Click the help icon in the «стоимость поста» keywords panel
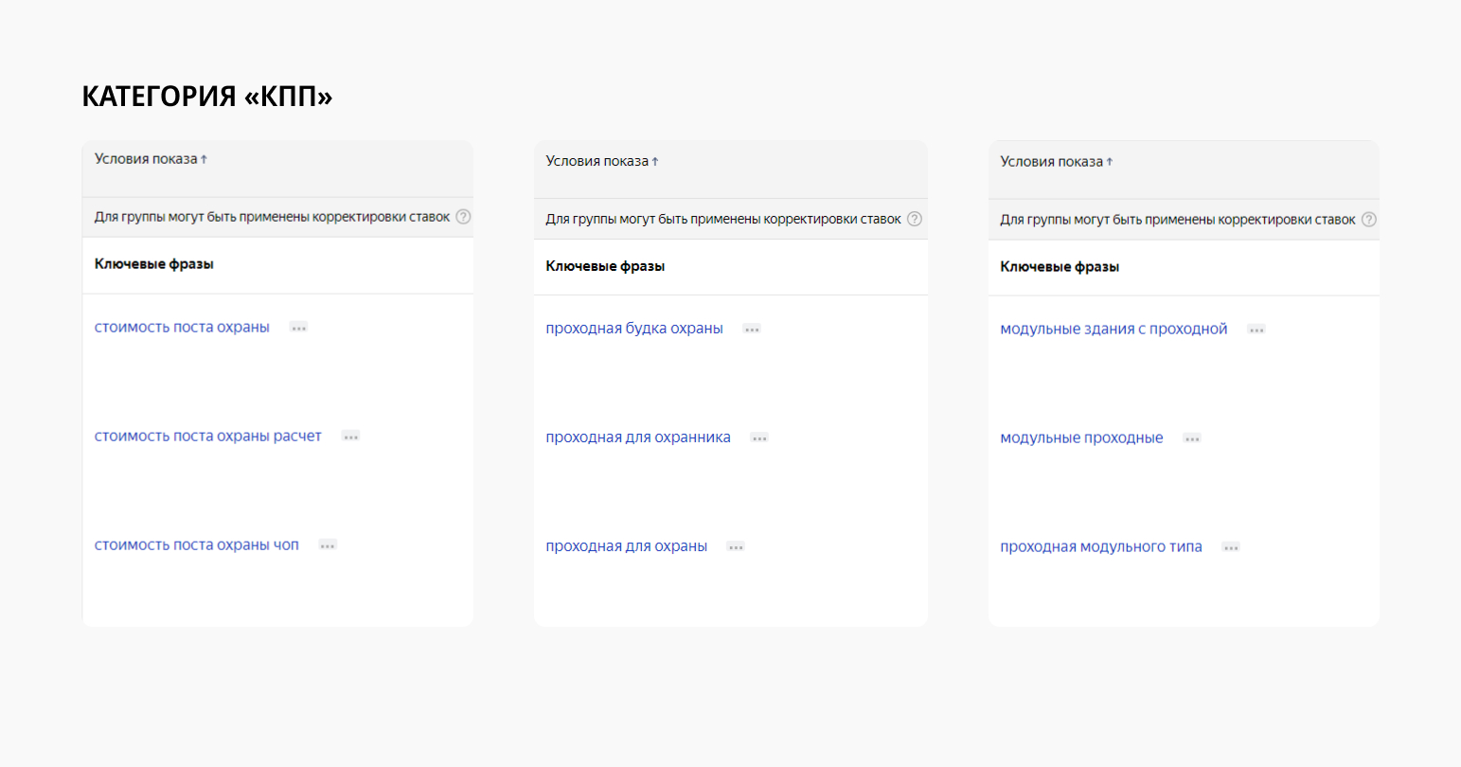Viewport: 1461px width, 767px height. click(x=463, y=217)
